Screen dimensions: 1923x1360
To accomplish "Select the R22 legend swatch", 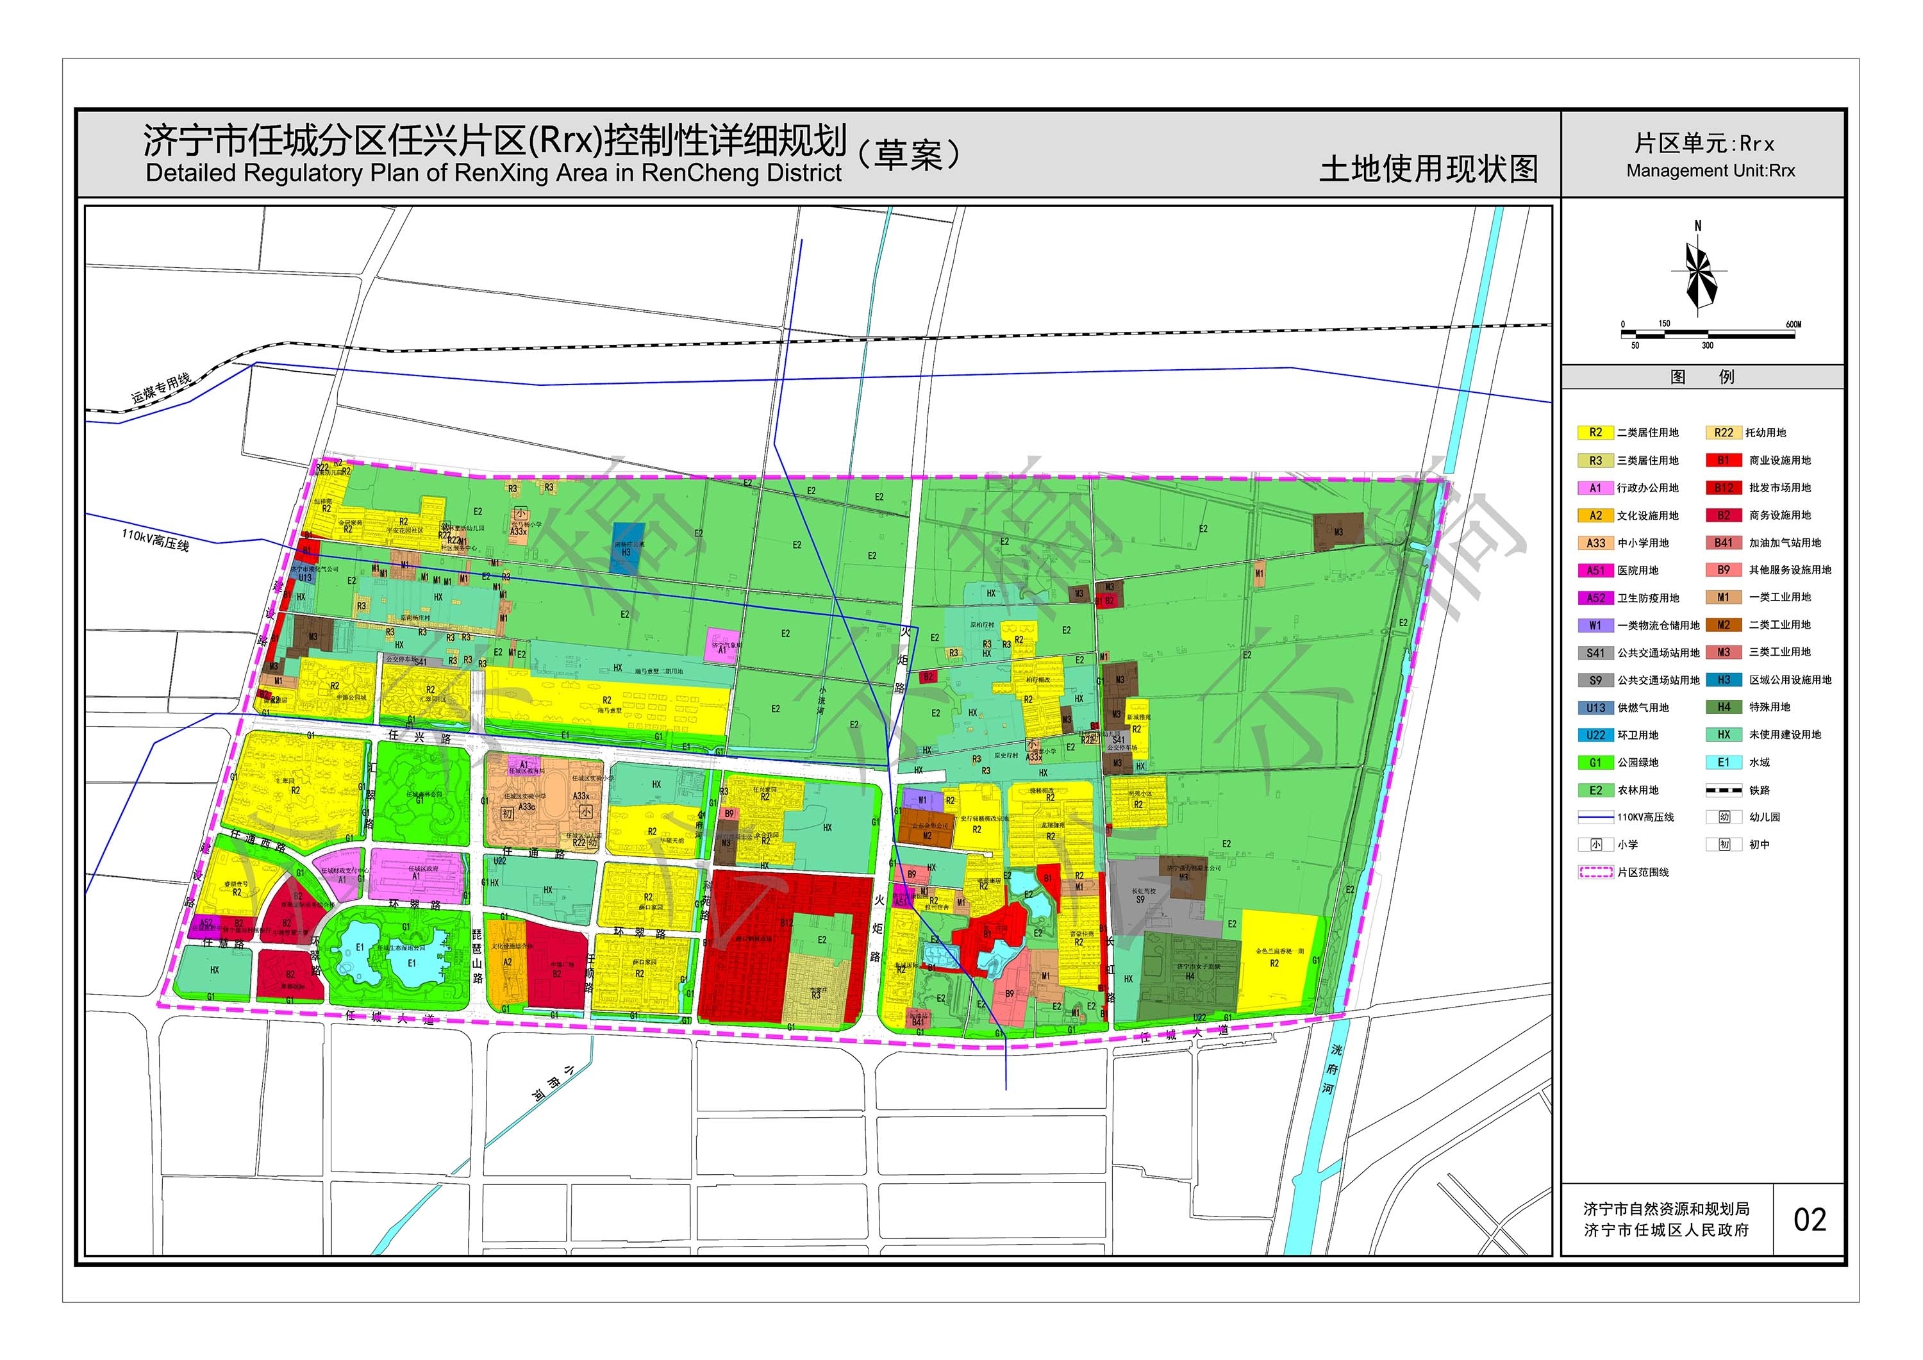I will pyautogui.click(x=1724, y=433).
